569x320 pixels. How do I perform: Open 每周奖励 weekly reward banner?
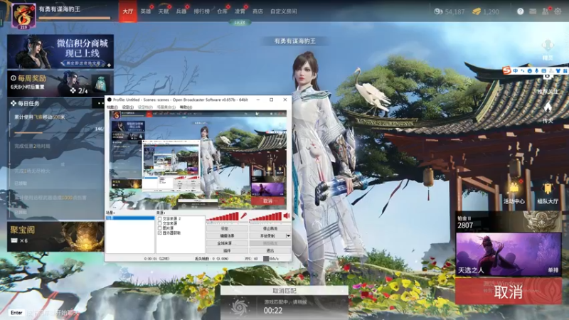(x=60, y=84)
